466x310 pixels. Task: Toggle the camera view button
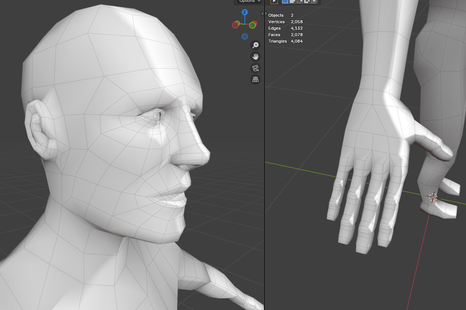255,68
